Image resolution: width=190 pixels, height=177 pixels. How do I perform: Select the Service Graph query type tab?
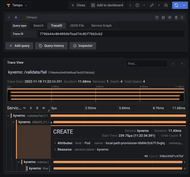[x=101, y=25]
